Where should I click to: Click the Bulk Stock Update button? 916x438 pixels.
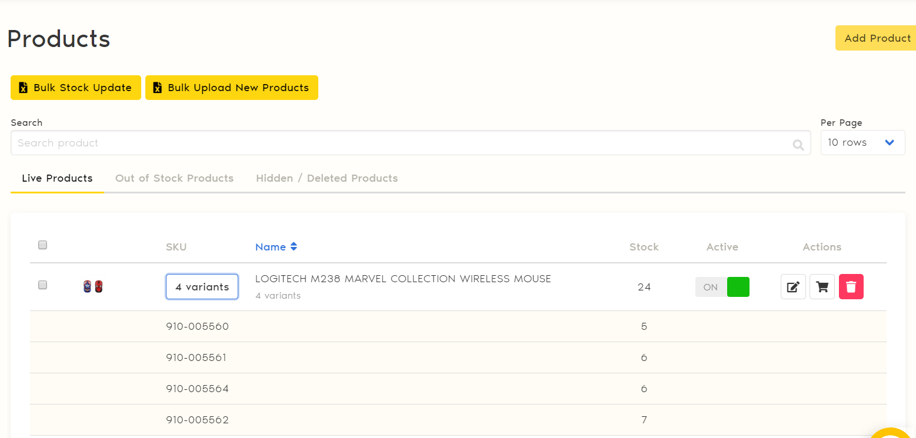76,88
